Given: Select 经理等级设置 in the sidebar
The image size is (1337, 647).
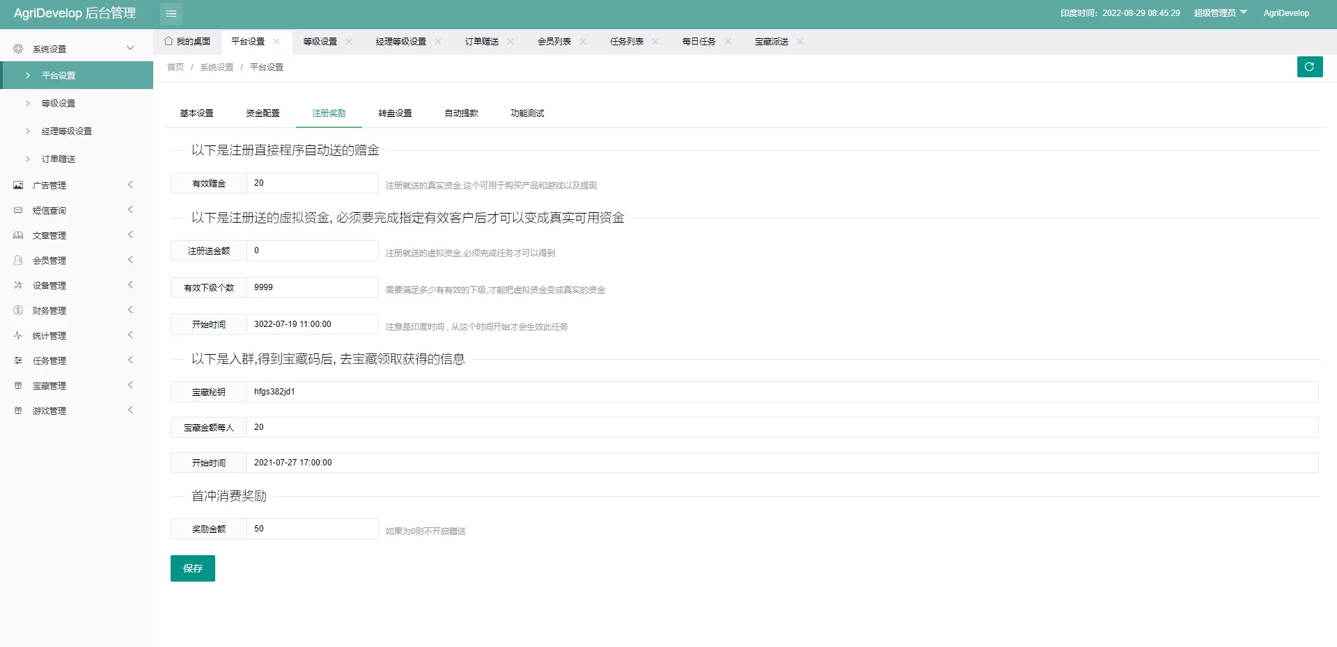Looking at the screenshot, I should click(66, 131).
